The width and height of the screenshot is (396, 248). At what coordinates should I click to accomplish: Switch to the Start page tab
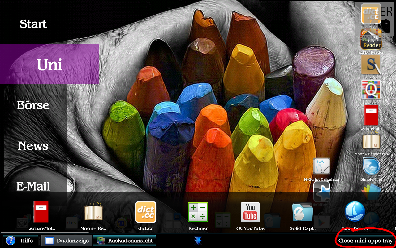[33, 24]
